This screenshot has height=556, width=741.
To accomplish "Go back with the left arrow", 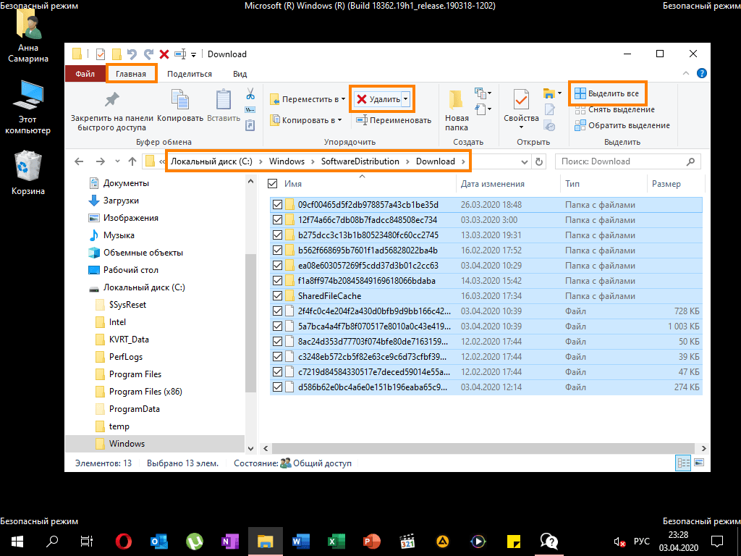I will click(79, 161).
